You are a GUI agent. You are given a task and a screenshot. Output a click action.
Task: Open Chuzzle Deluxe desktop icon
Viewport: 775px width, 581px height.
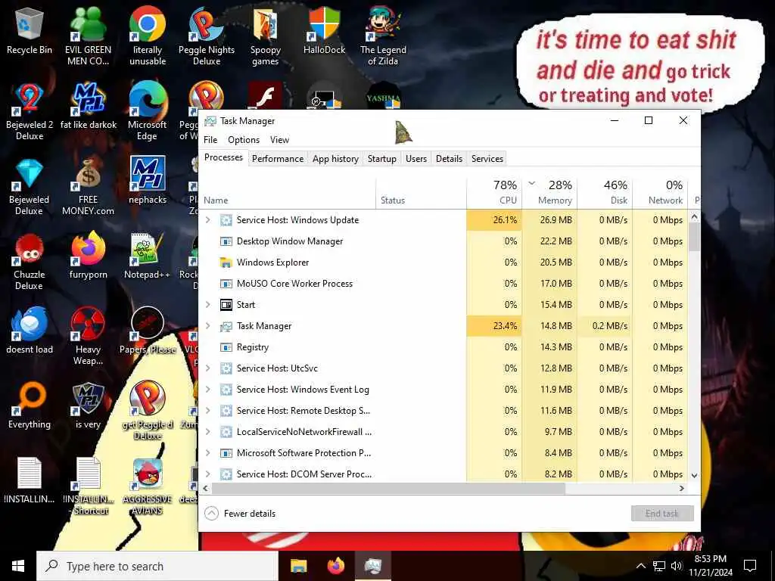pyautogui.click(x=30, y=262)
